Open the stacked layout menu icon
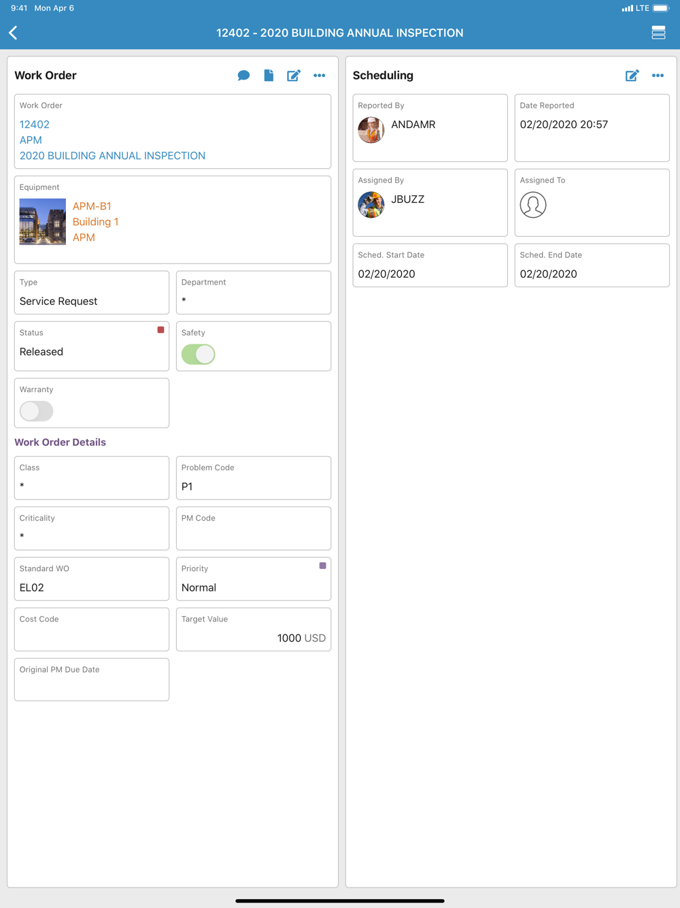Screen dimensions: 680x908 coord(658,33)
